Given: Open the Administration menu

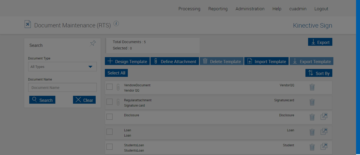Looking at the screenshot, I should point(250,9).
